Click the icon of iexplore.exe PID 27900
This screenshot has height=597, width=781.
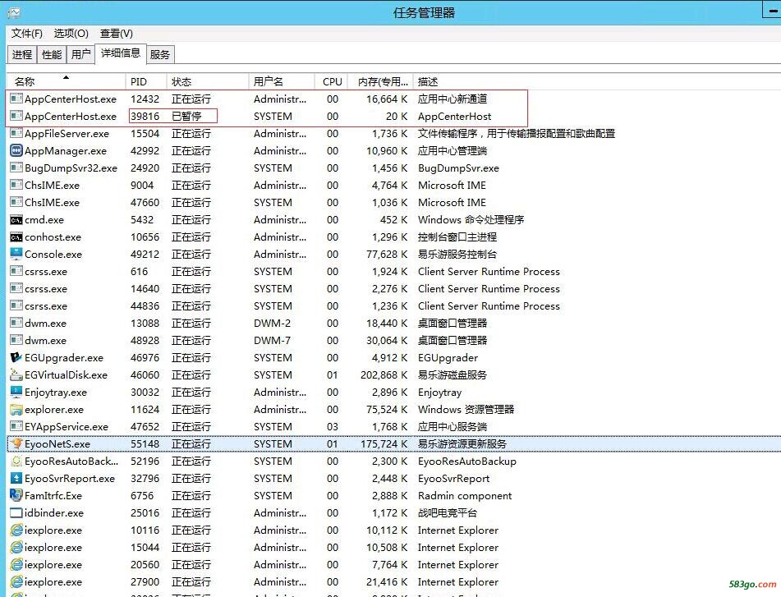(16, 581)
